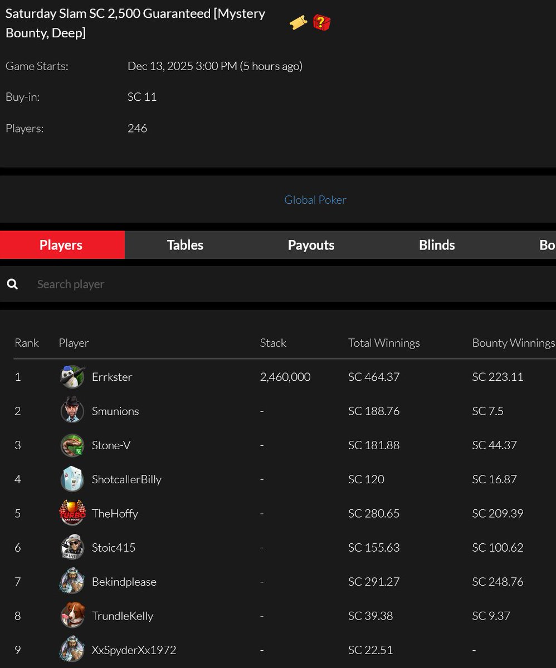Click total winnings SC 39.38
Screen dimensions: 556x668
[370, 616]
